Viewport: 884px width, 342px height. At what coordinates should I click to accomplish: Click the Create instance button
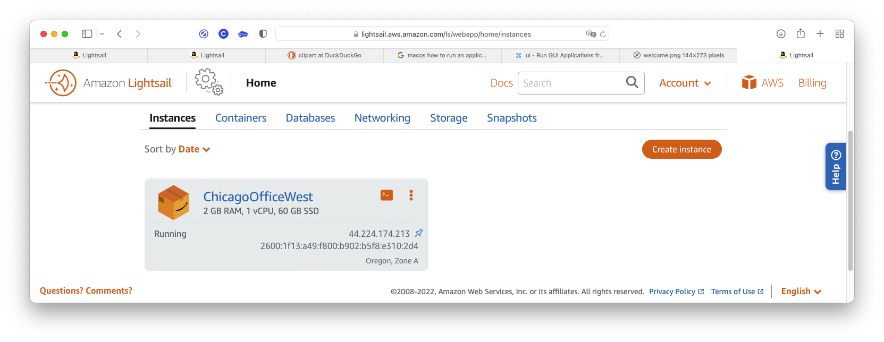[681, 149]
